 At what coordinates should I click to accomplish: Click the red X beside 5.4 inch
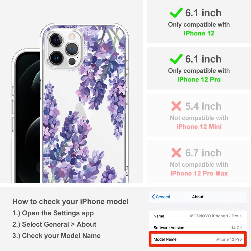176,106
